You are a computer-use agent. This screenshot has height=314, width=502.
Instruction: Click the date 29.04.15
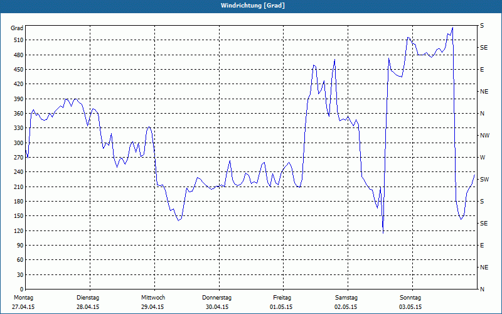point(152,307)
